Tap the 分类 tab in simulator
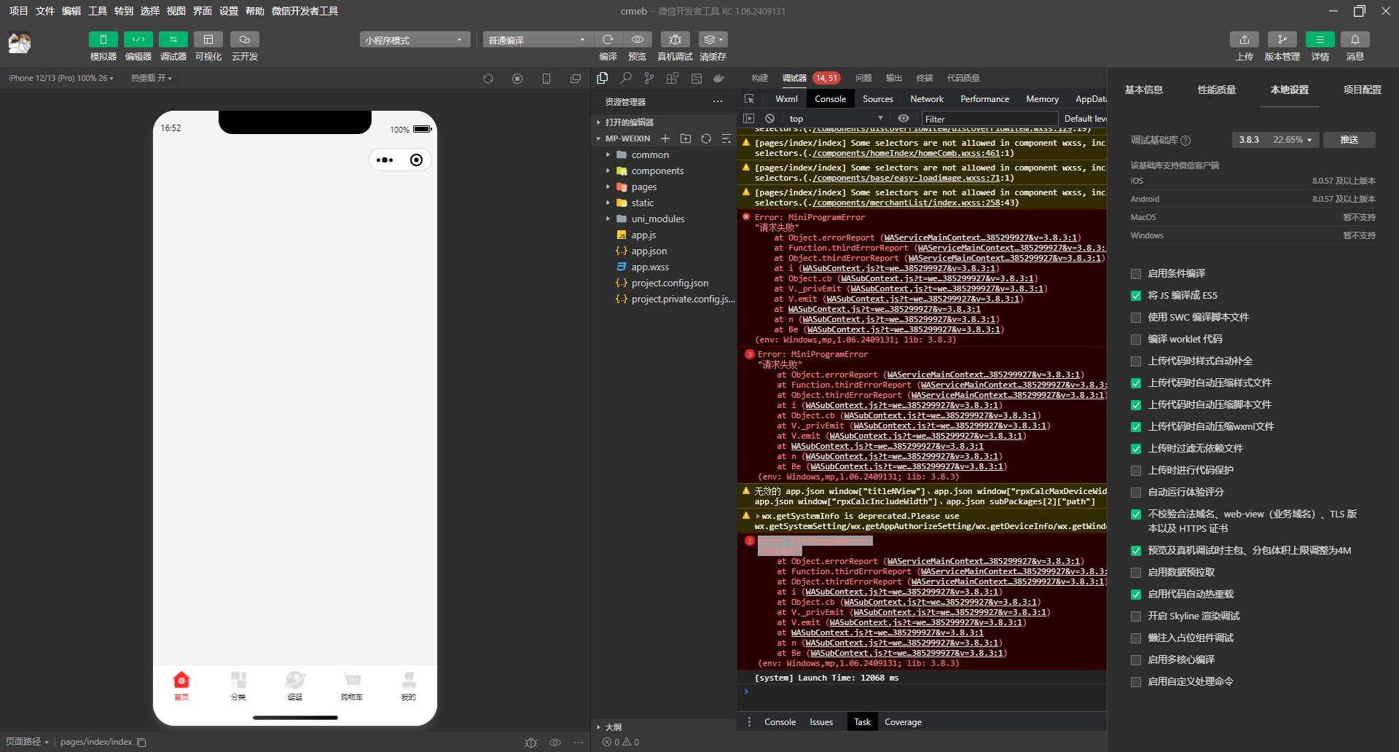 (x=238, y=686)
